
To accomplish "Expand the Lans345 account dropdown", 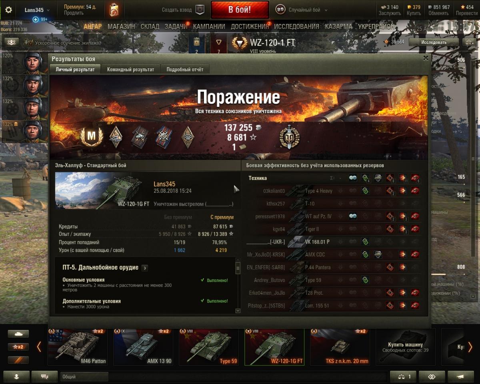I will pyautogui.click(x=37, y=10).
